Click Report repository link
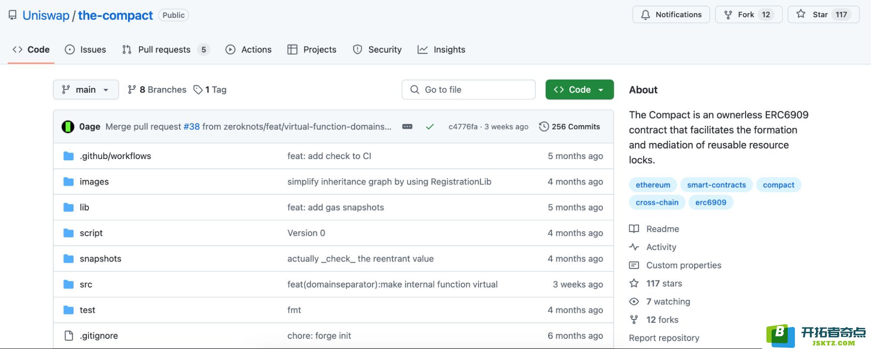The height and width of the screenshot is (349, 871). point(664,338)
